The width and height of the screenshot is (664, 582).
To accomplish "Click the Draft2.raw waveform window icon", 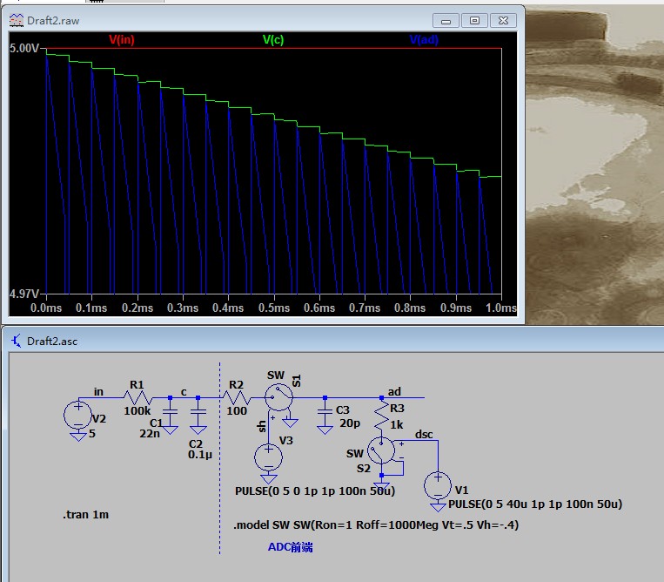I will [17, 19].
